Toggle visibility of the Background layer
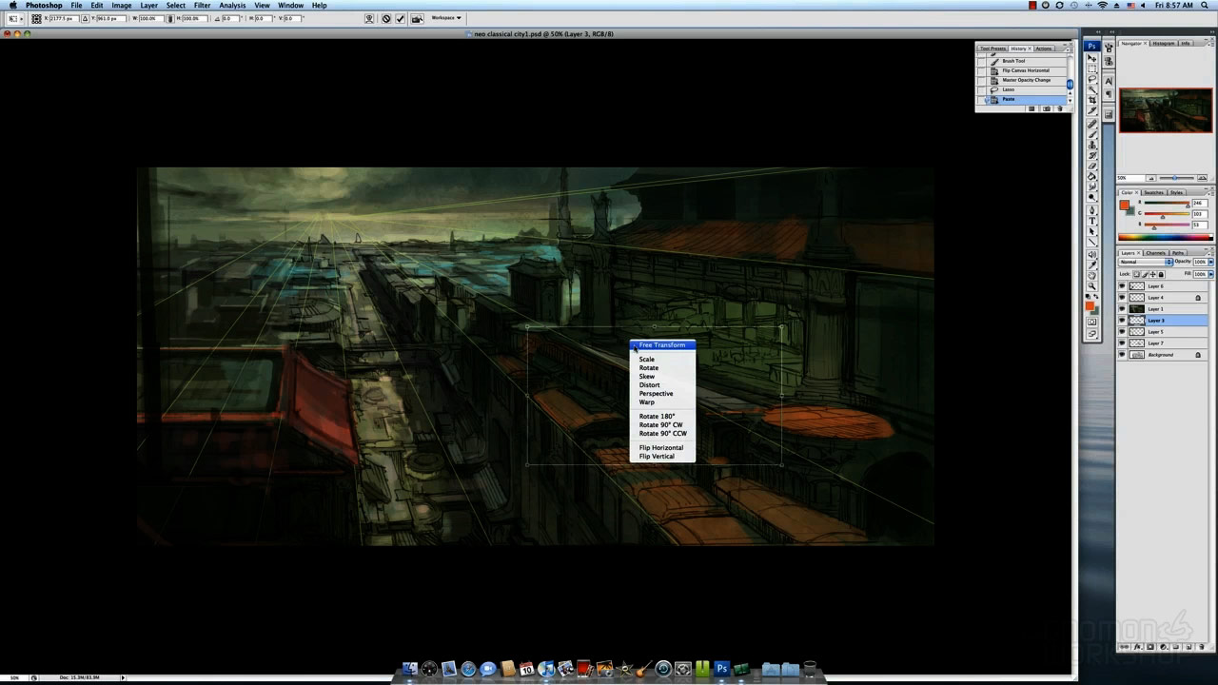 click(1122, 355)
